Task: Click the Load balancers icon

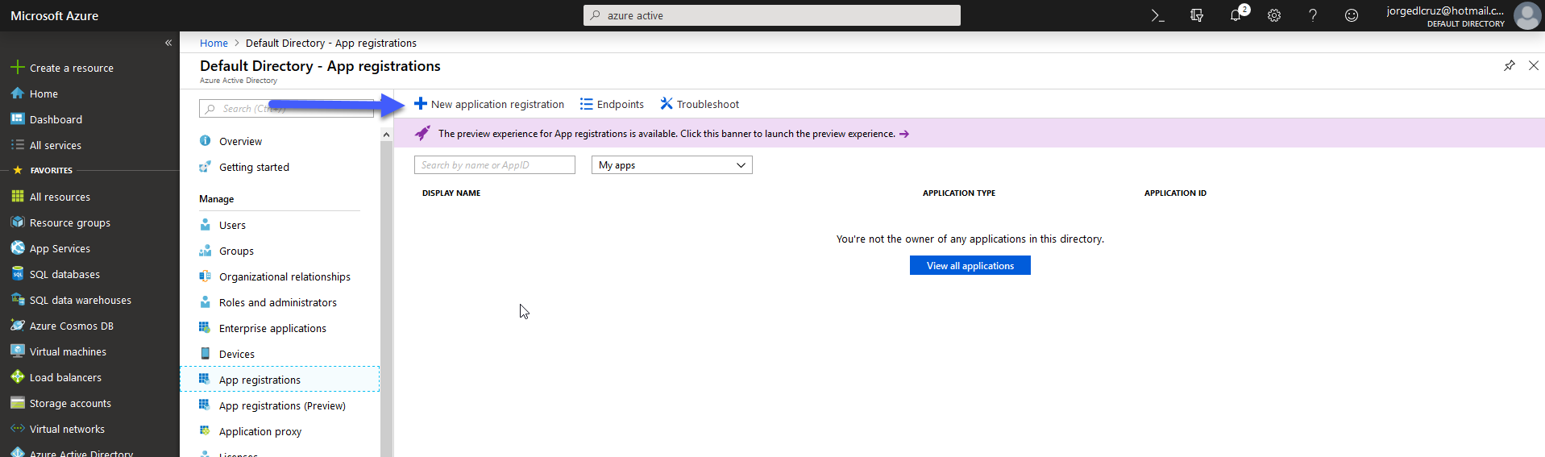Action: [18, 377]
